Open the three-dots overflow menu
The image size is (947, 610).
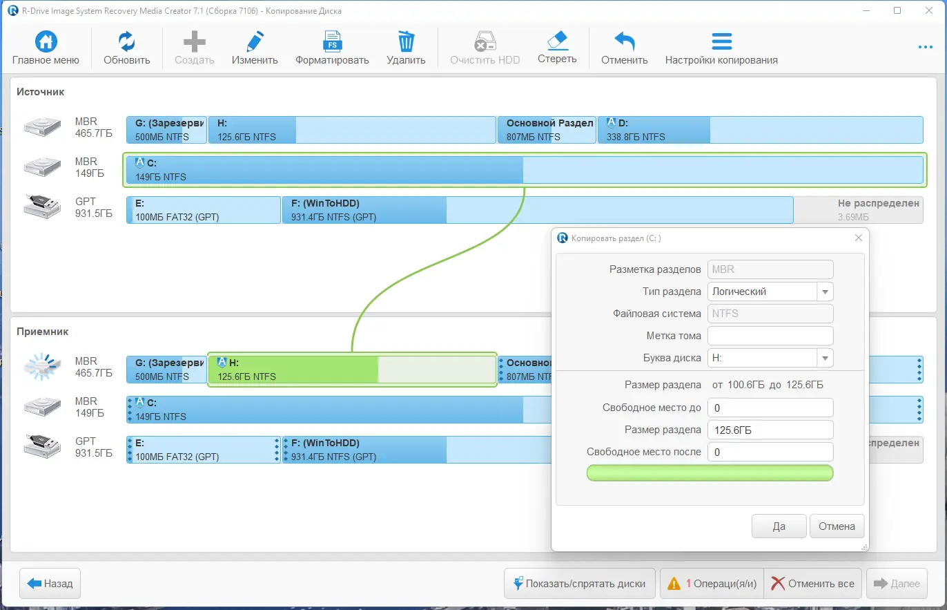(x=926, y=47)
